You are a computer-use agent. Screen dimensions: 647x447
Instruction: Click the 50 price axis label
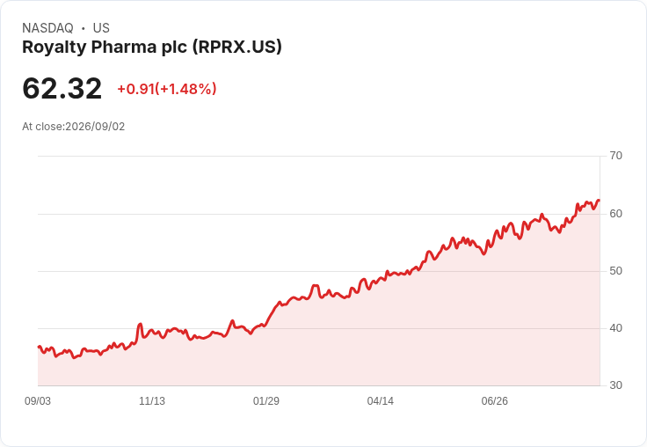pyautogui.click(x=615, y=271)
